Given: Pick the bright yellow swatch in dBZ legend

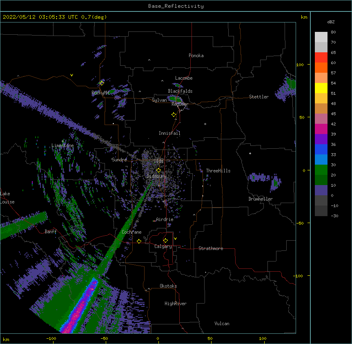Looking at the screenshot, I should 321,88.
